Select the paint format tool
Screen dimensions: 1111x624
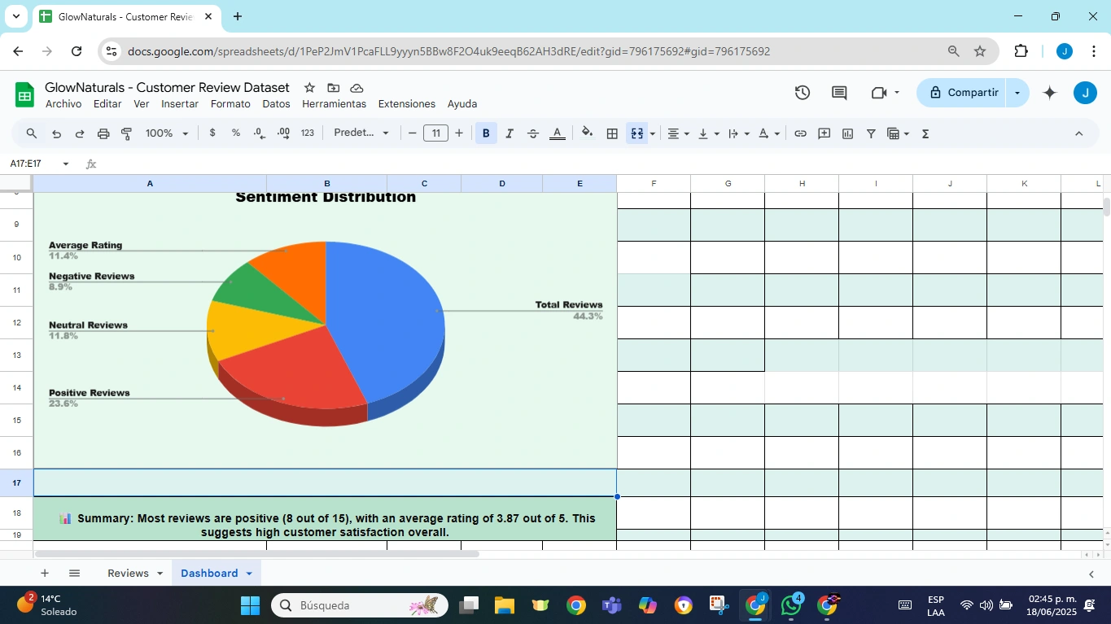coord(127,133)
